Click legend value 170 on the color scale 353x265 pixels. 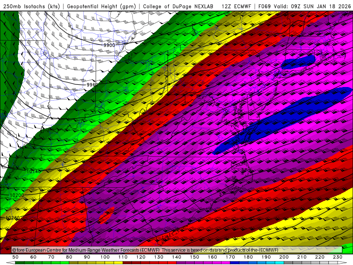230,257
